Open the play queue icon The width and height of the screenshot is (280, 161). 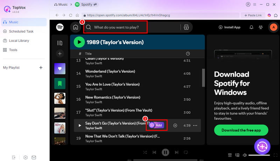[230, 155]
